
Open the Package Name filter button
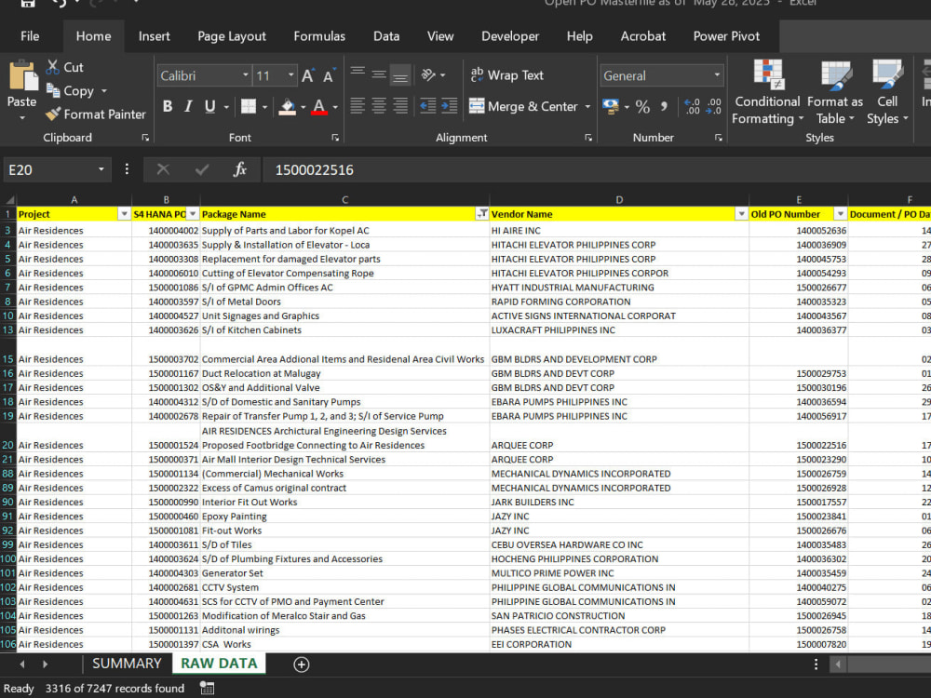click(482, 214)
